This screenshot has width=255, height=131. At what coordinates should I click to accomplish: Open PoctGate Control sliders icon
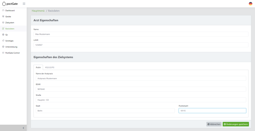click(3, 53)
